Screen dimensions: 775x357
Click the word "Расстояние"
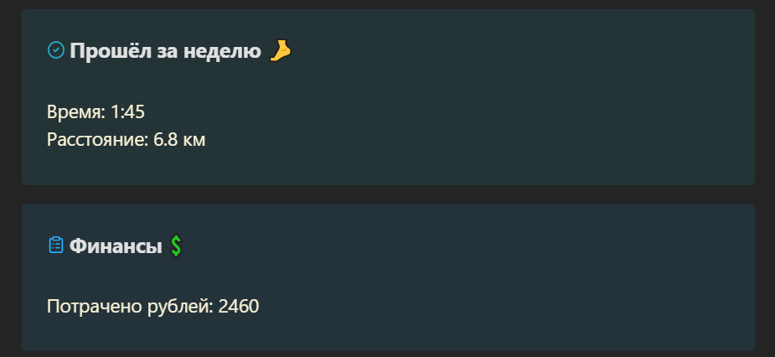coord(96,140)
